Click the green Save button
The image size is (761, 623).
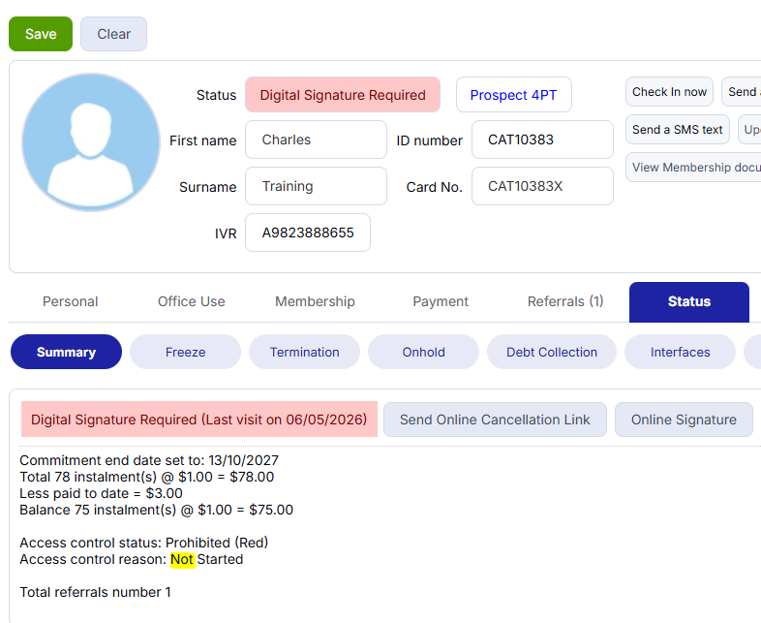(41, 34)
